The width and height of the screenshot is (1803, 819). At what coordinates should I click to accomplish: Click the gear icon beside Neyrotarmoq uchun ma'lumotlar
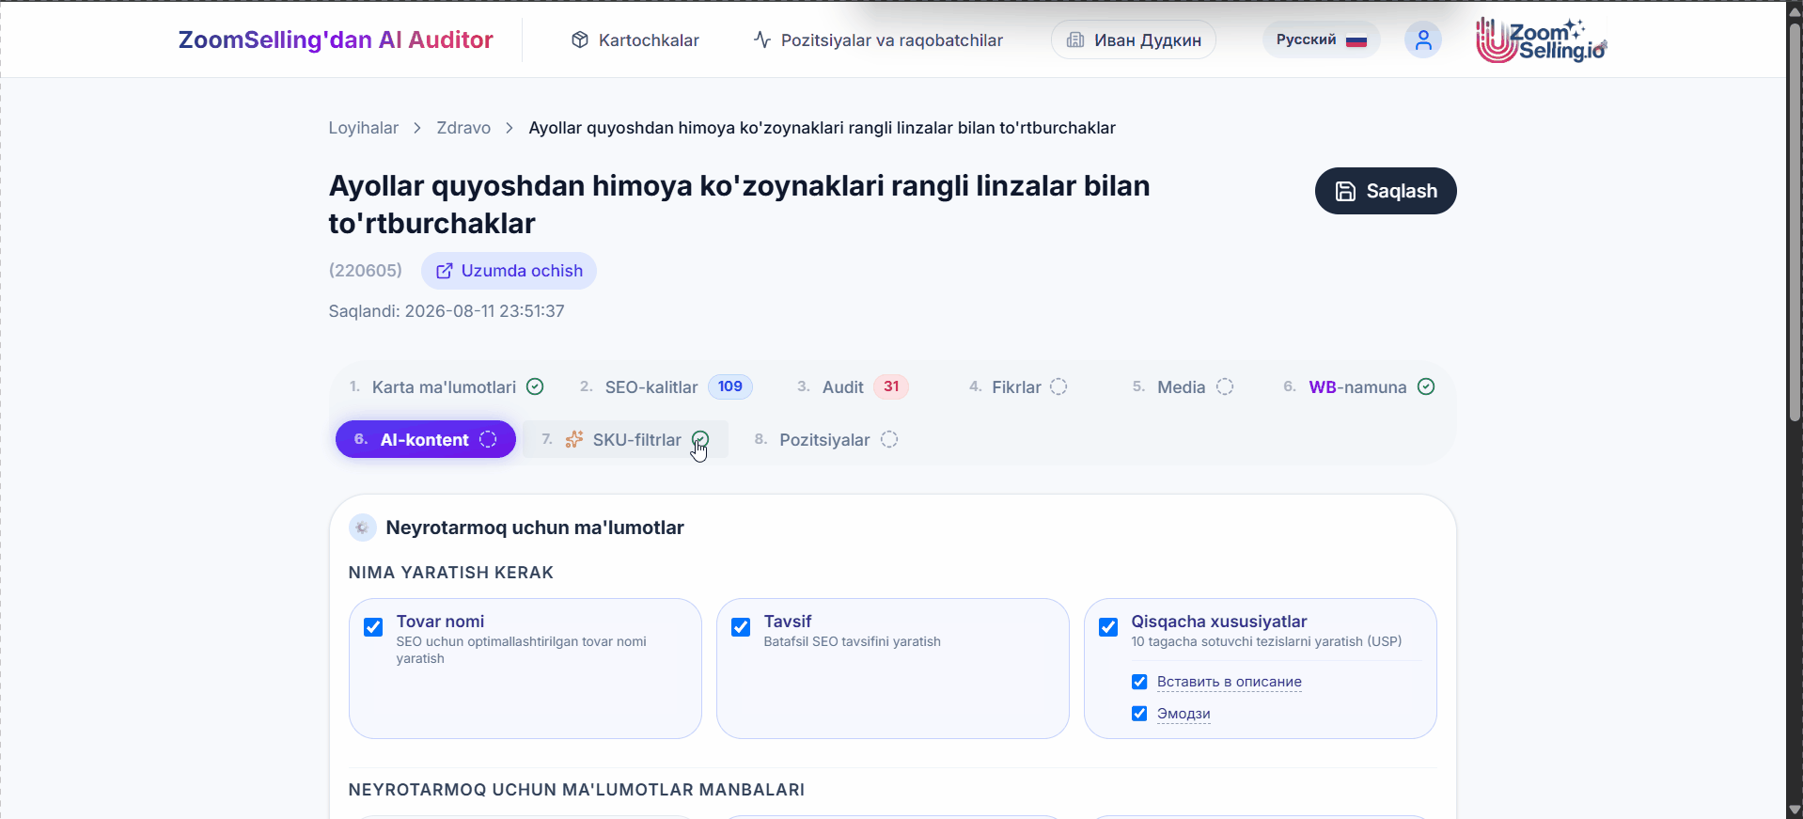362,528
